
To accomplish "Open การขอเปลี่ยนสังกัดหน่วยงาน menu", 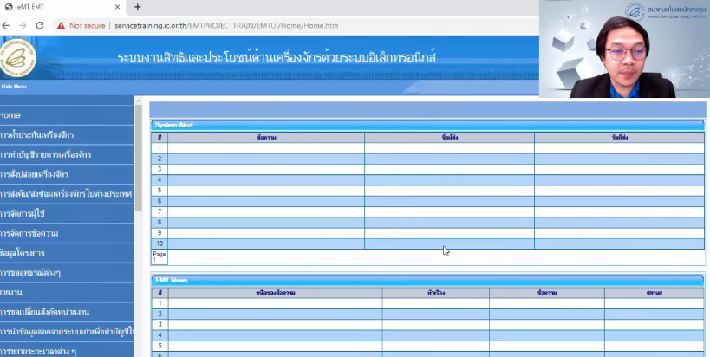I will [67, 312].
